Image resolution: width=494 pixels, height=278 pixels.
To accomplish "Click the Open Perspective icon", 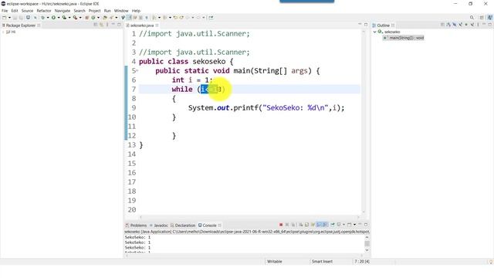I will 482,17.
